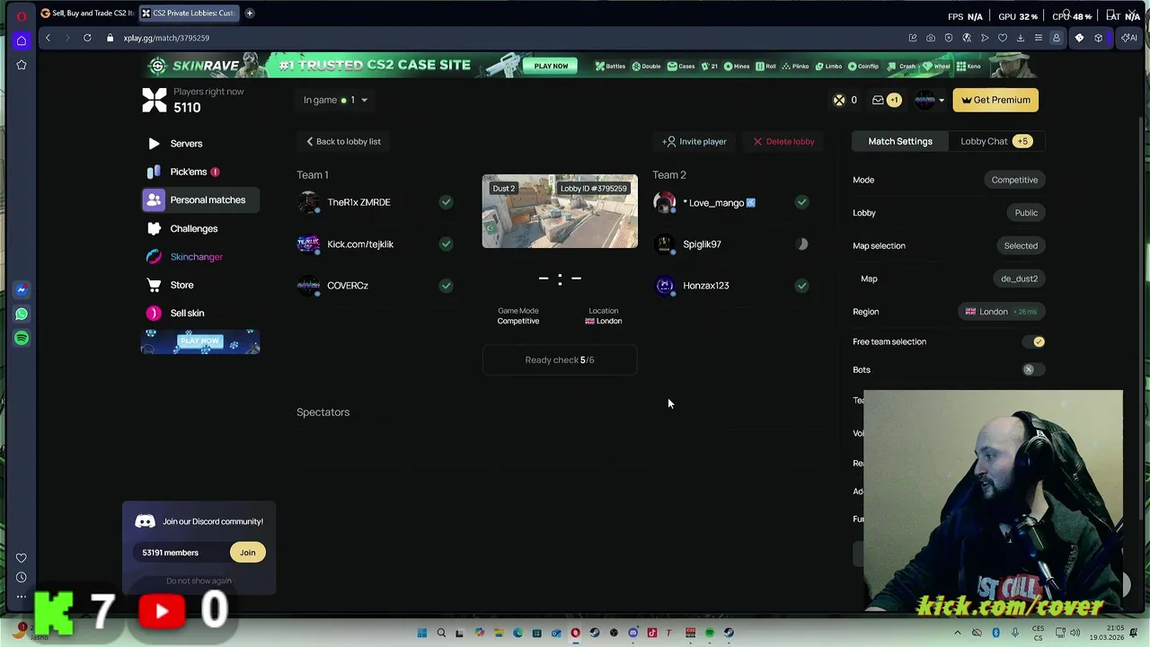Switch to Sell, Buy and Trade browser tab
Screen dimensions: 1150x647
[87, 13]
